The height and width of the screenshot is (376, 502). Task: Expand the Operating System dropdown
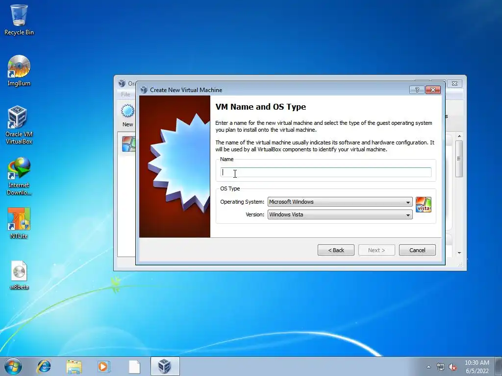point(340,202)
